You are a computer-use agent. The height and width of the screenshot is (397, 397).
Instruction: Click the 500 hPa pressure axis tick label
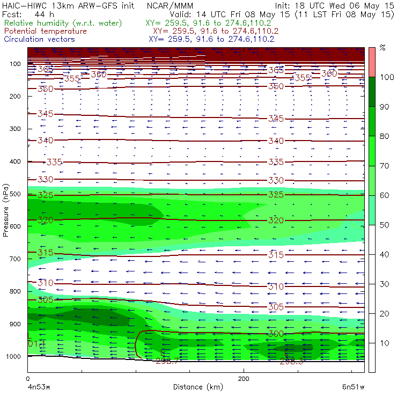coord(15,194)
